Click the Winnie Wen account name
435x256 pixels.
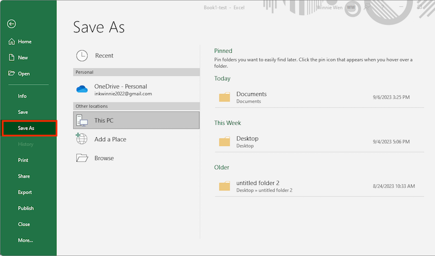click(330, 8)
